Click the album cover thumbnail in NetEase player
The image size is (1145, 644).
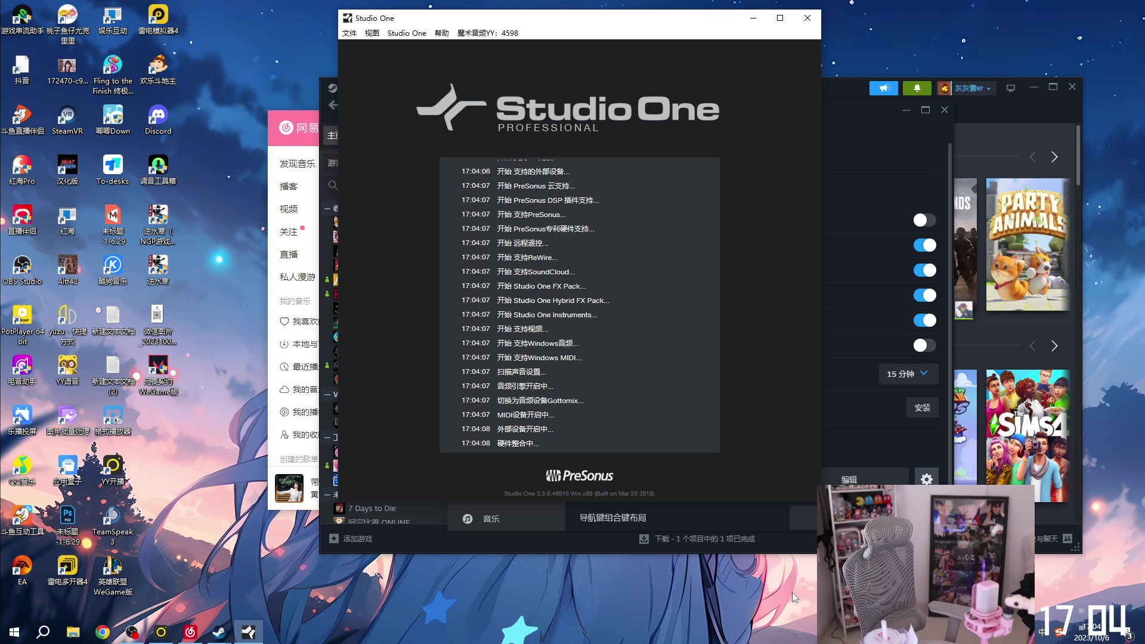pos(289,488)
